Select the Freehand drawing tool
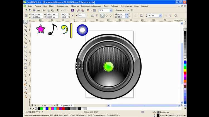This screenshot has width=209, height=117. (26, 39)
